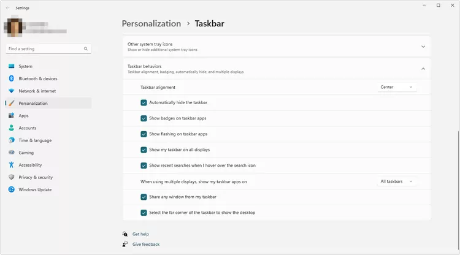Click the Accessibility figure icon

12,165
